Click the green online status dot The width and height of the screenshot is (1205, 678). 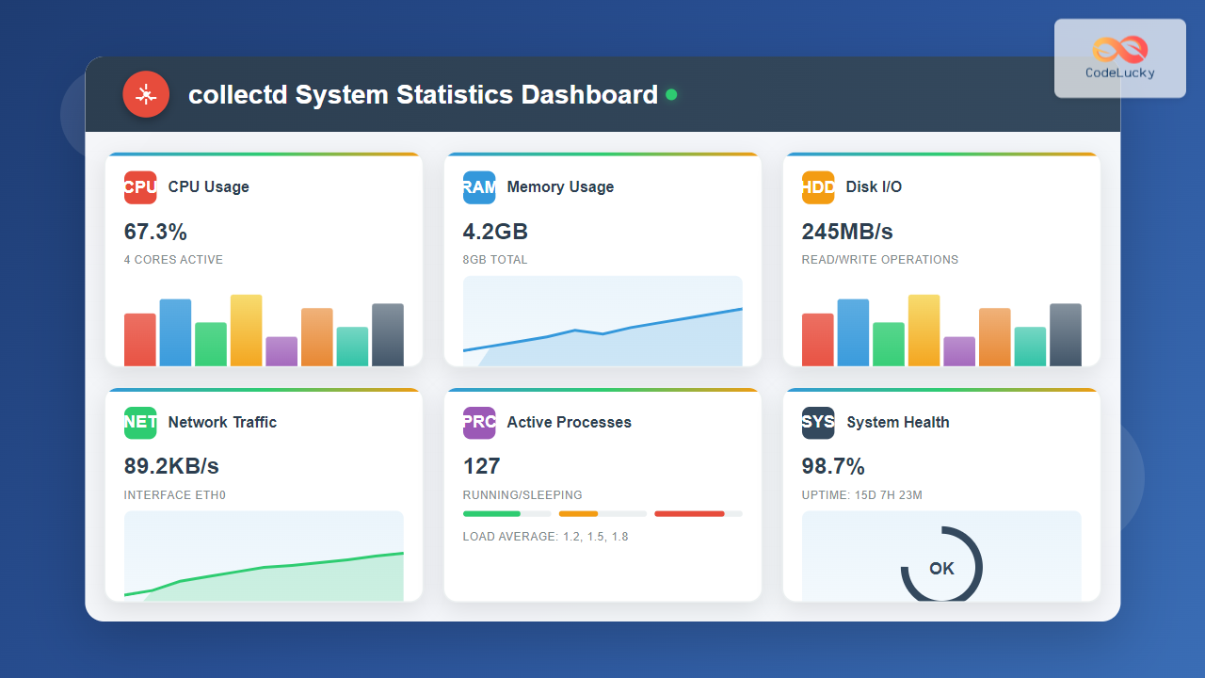click(x=671, y=94)
